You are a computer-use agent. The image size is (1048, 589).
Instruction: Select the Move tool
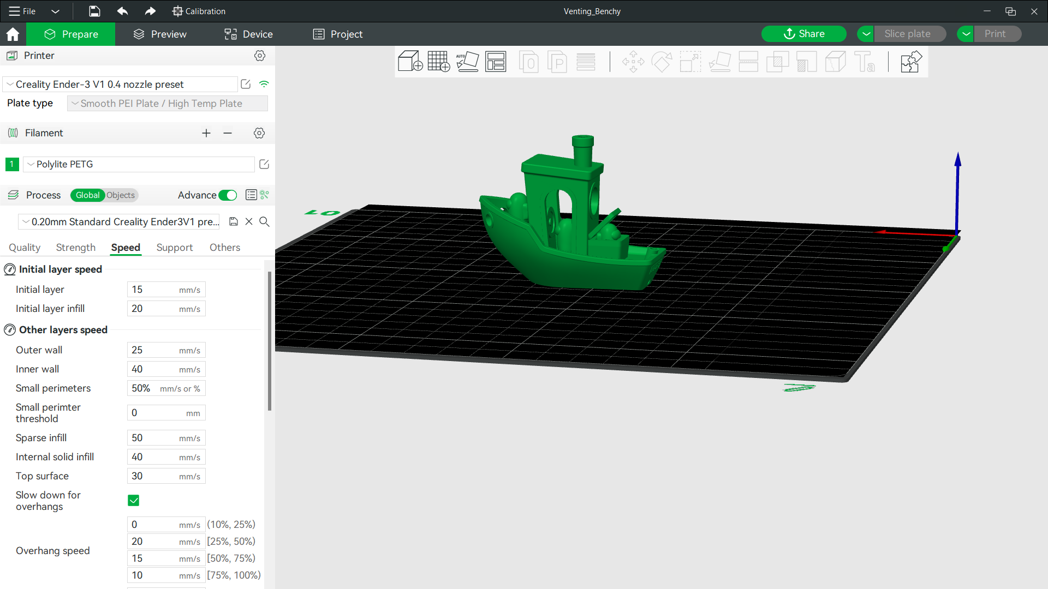click(633, 62)
